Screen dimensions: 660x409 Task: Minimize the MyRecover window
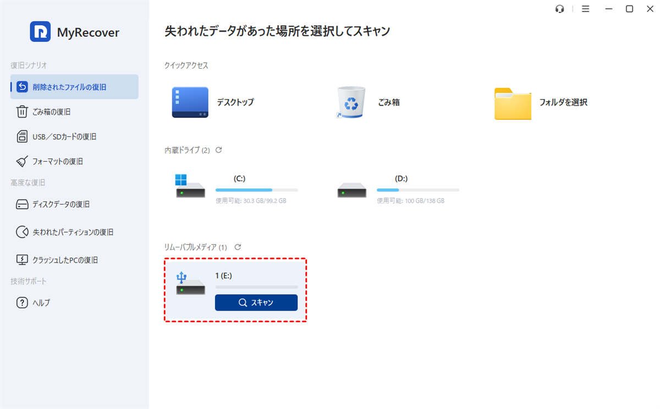pyautogui.click(x=609, y=9)
